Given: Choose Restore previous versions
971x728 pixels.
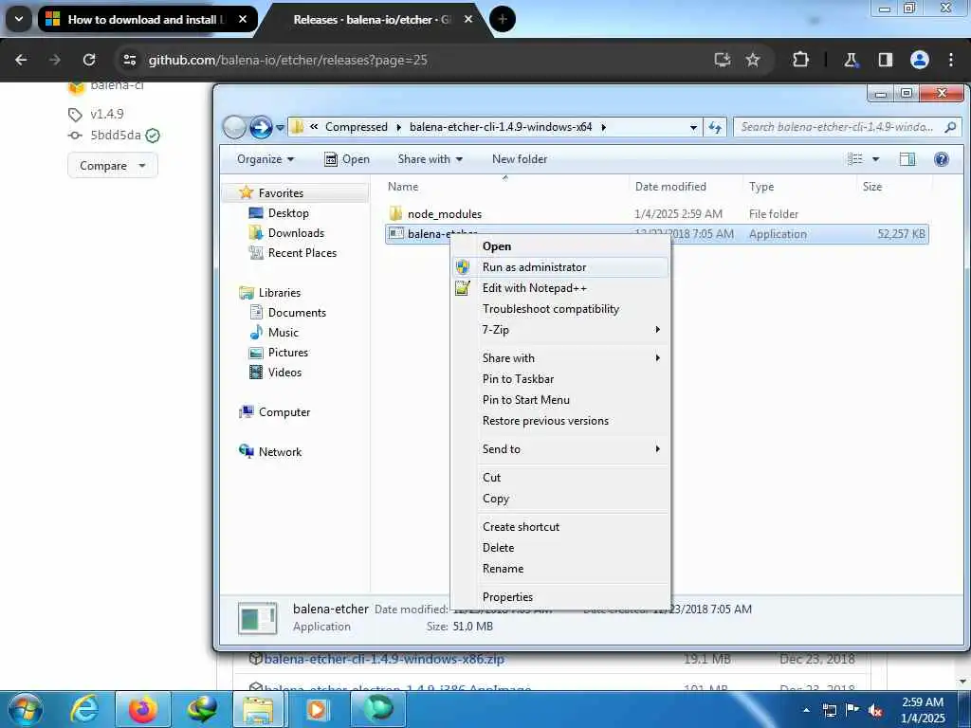Looking at the screenshot, I should pyautogui.click(x=560, y=421).
